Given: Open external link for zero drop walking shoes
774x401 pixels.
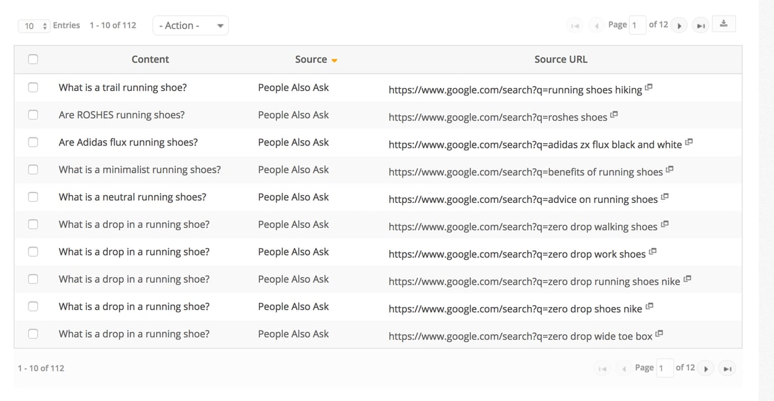Looking at the screenshot, I should (x=664, y=224).
